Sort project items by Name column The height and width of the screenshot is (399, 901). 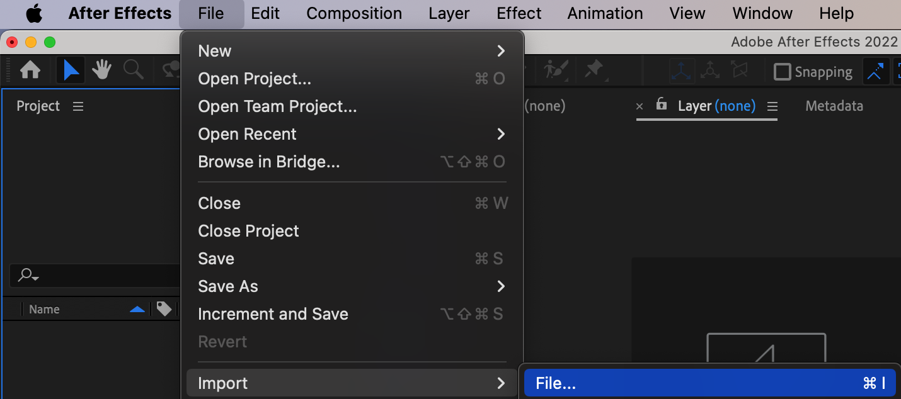(x=44, y=309)
